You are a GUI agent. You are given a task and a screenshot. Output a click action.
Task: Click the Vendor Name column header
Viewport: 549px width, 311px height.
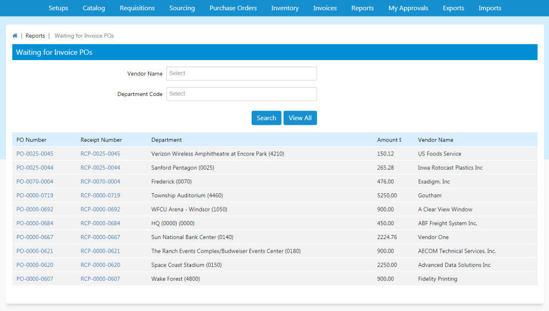(435, 140)
